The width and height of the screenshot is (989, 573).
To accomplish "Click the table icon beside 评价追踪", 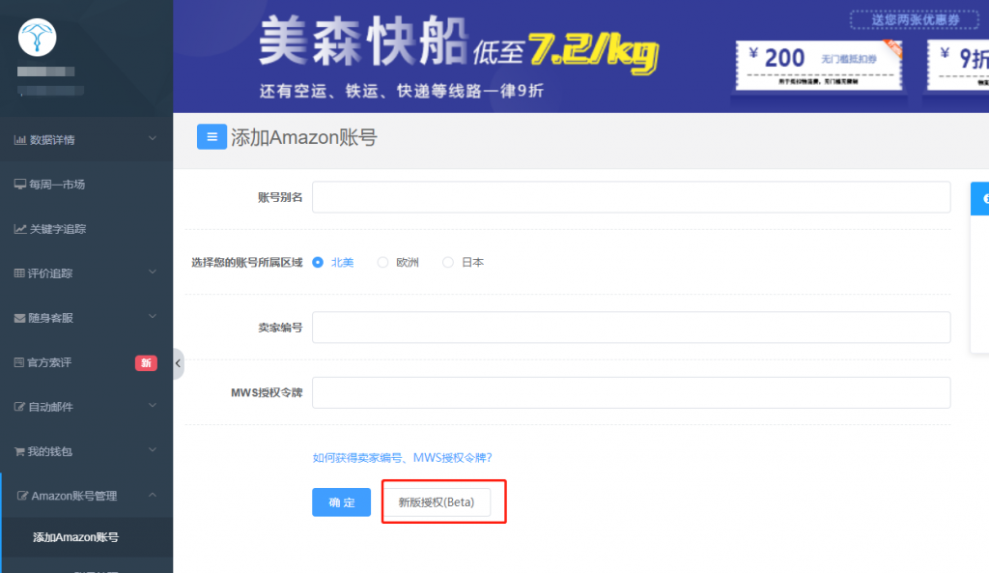I will tap(19, 273).
